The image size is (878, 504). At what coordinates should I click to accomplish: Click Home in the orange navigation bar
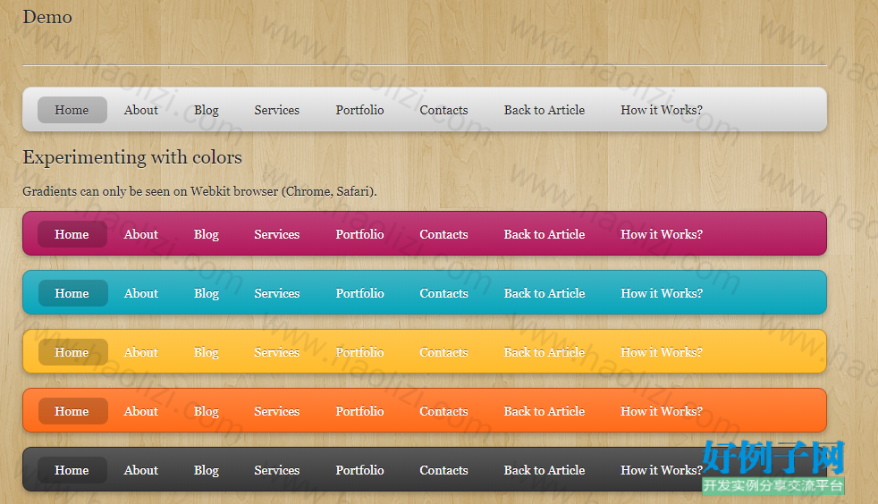click(72, 411)
